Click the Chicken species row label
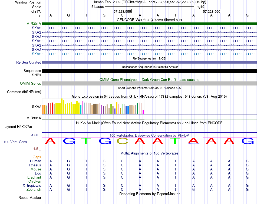Viewport: 257px width, 204px height. point(35,181)
